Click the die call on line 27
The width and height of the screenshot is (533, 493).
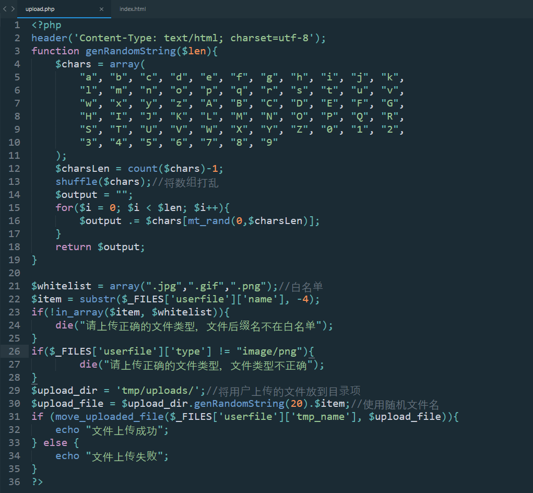[x=88, y=365]
